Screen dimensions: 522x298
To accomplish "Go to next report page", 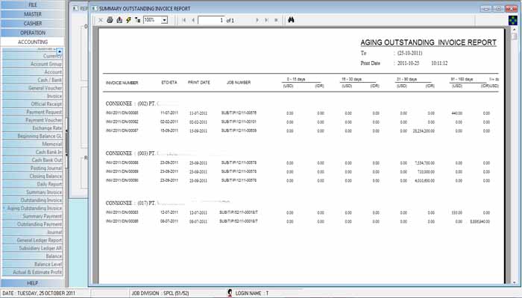I will click(257, 20).
